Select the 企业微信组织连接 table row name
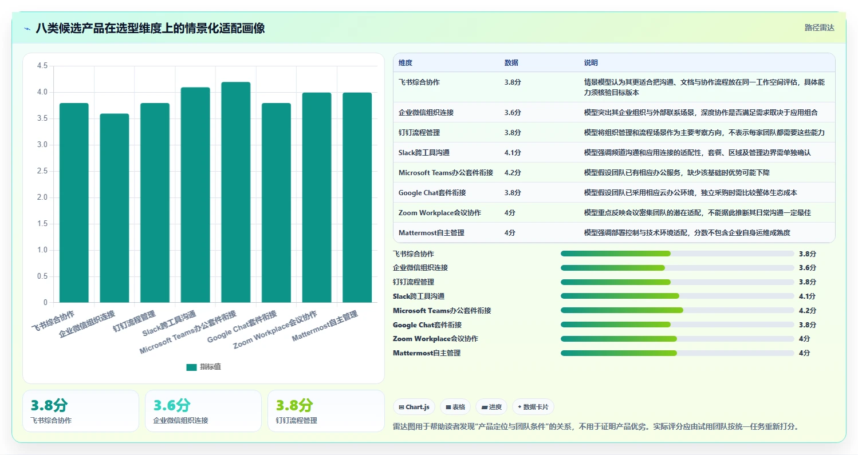Viewport: 858px width, 455px height. click(x=426, y=113)
